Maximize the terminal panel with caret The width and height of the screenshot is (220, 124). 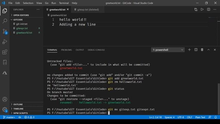click(x=209, y=50)
